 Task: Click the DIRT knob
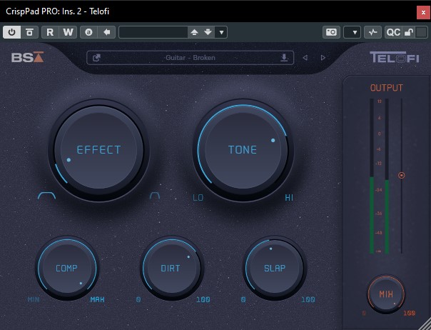pos(171,268)
